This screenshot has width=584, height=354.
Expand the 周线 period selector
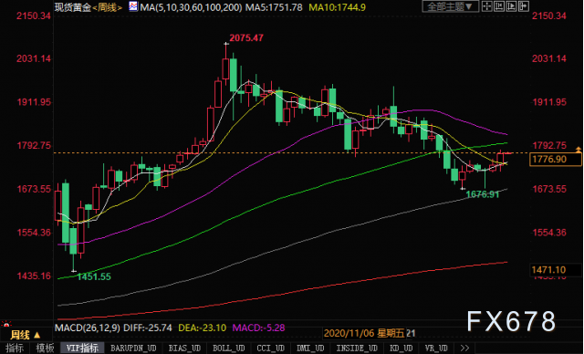(x=26, y=335)
